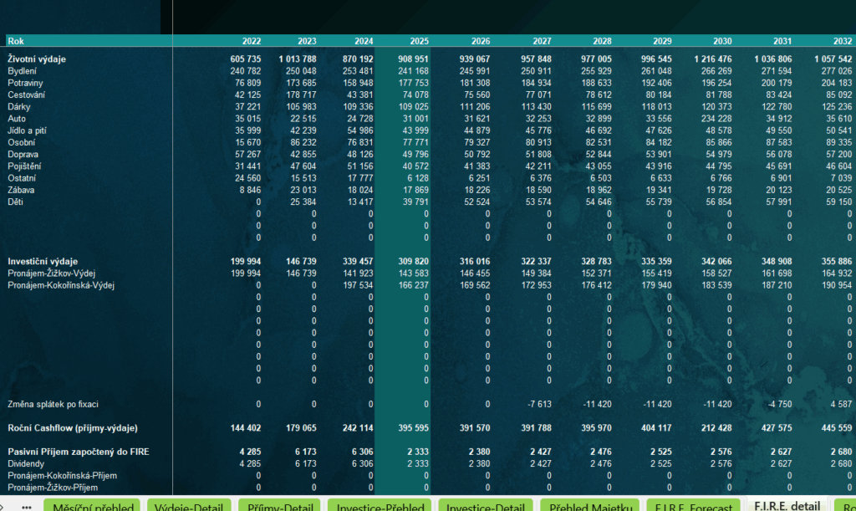Viewport: 856px width, 511px height.
Task: Click the Změna splátek po fixaci label
Action: pos(53,404)
